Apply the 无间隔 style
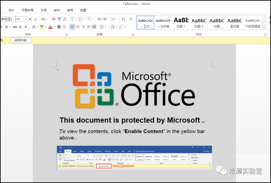271x183 pixels. (x=163, y=22)
